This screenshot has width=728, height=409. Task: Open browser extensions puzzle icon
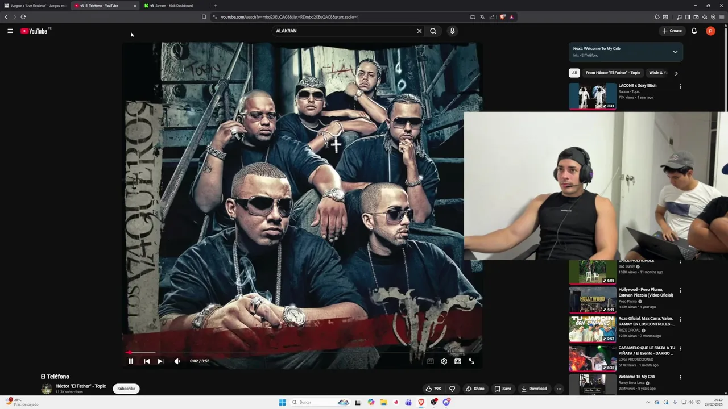point(657,17)
